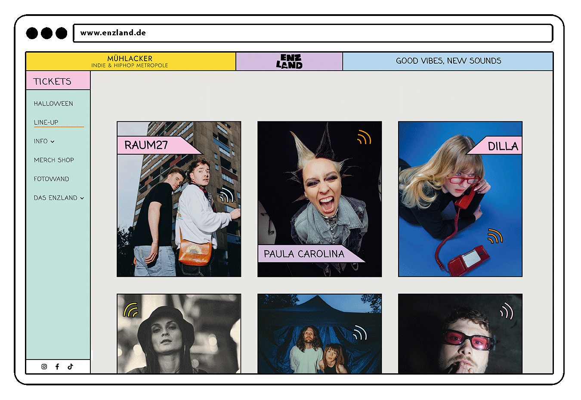This screenshot has width=581, height=400.
Task: Click the sound icon on red sunglasses photo
Action: 507,311
